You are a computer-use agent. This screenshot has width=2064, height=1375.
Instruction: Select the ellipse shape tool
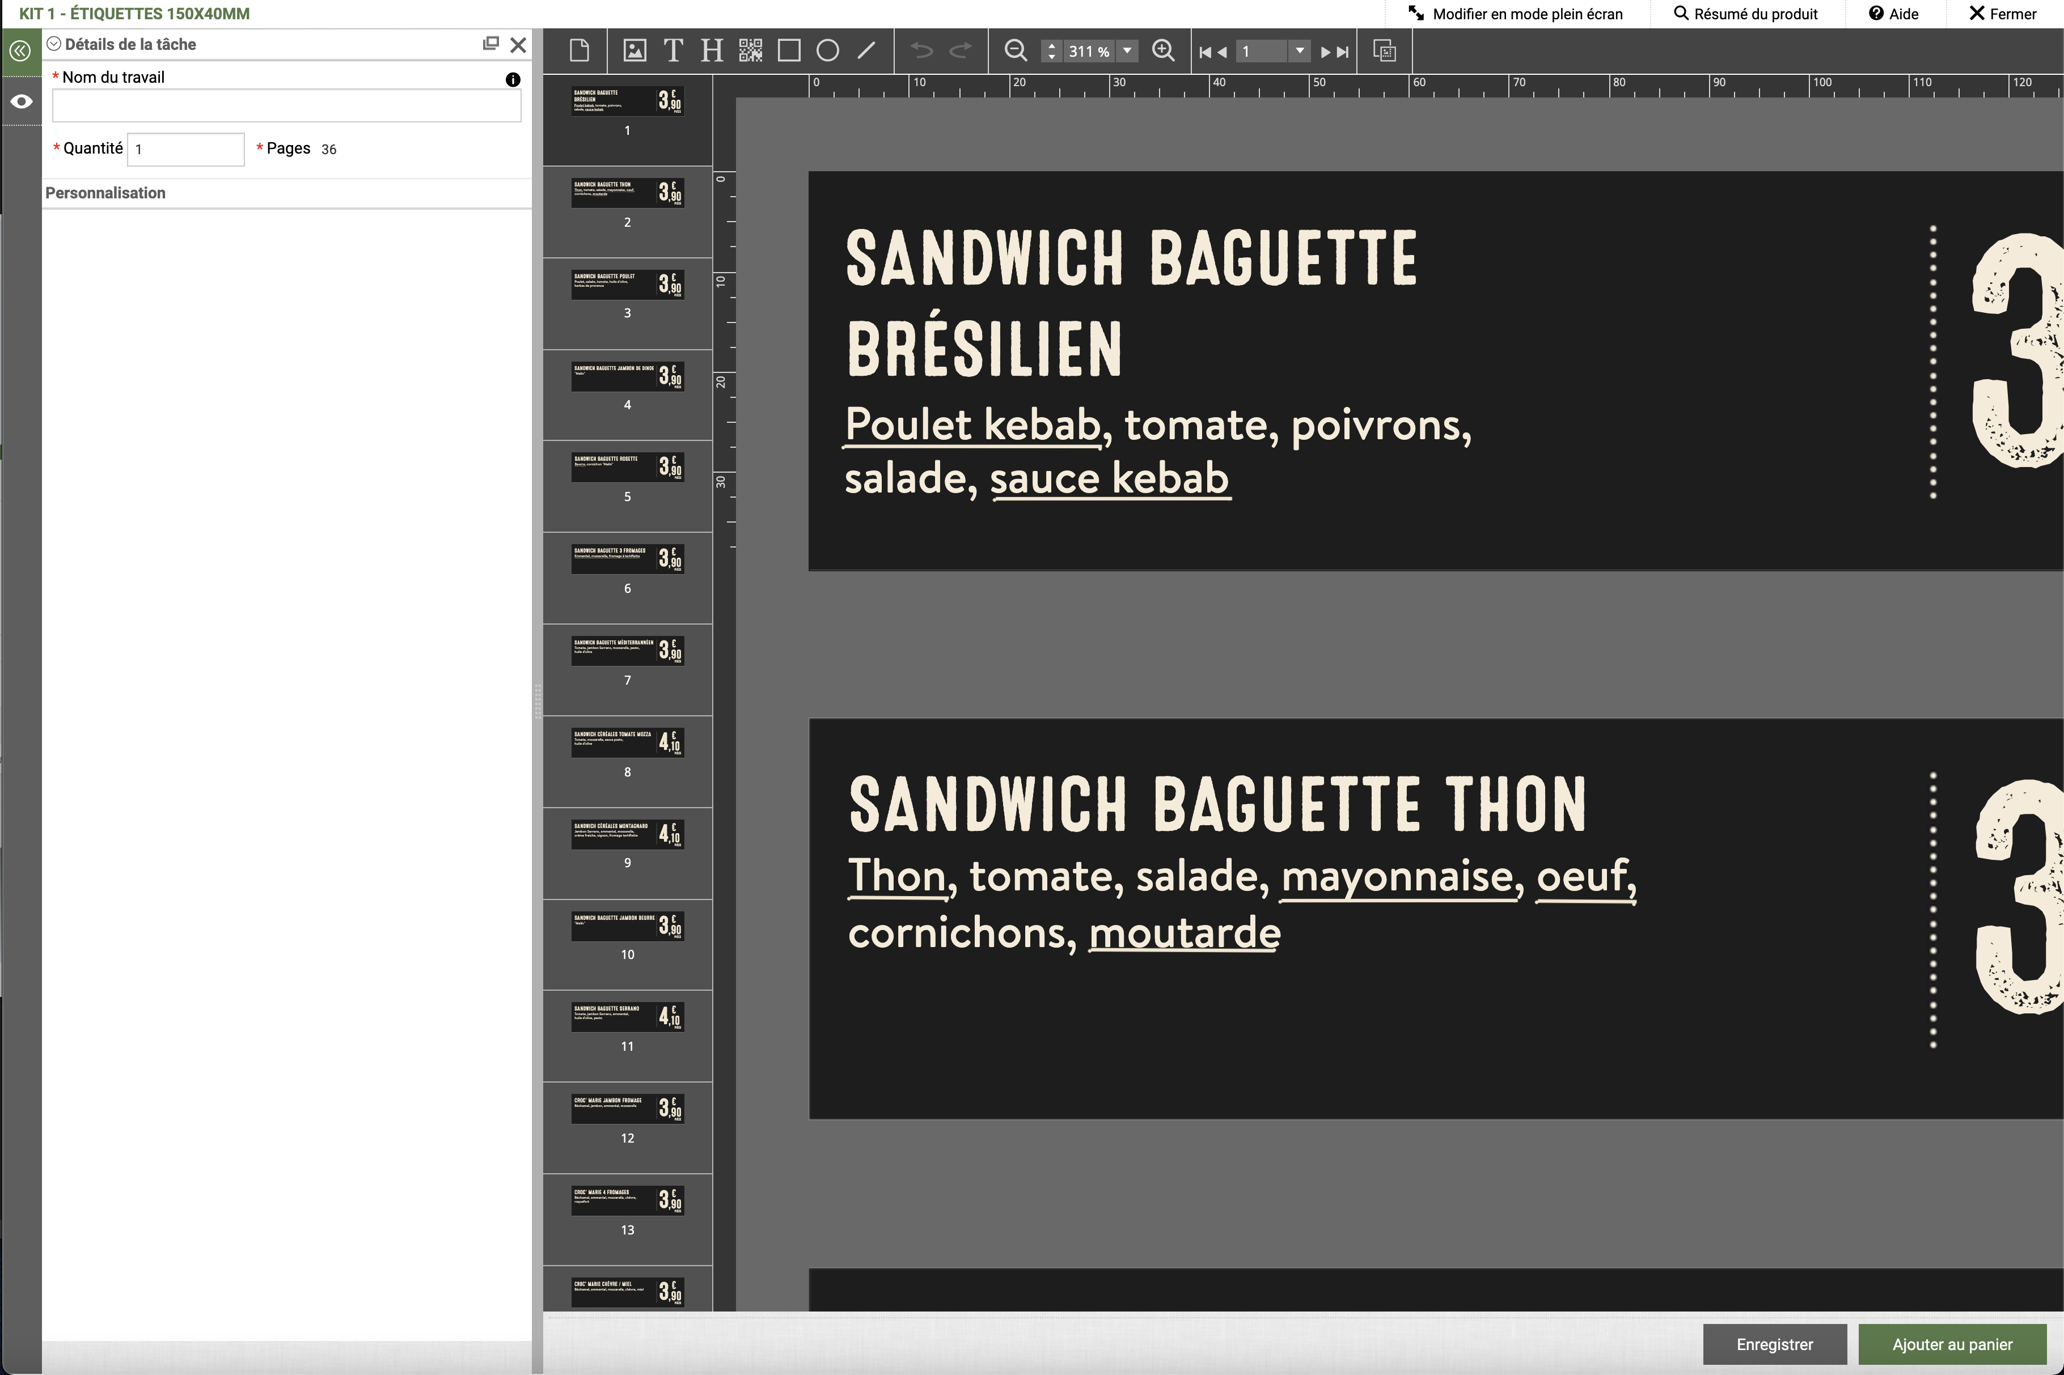click(x=827, y=51)
